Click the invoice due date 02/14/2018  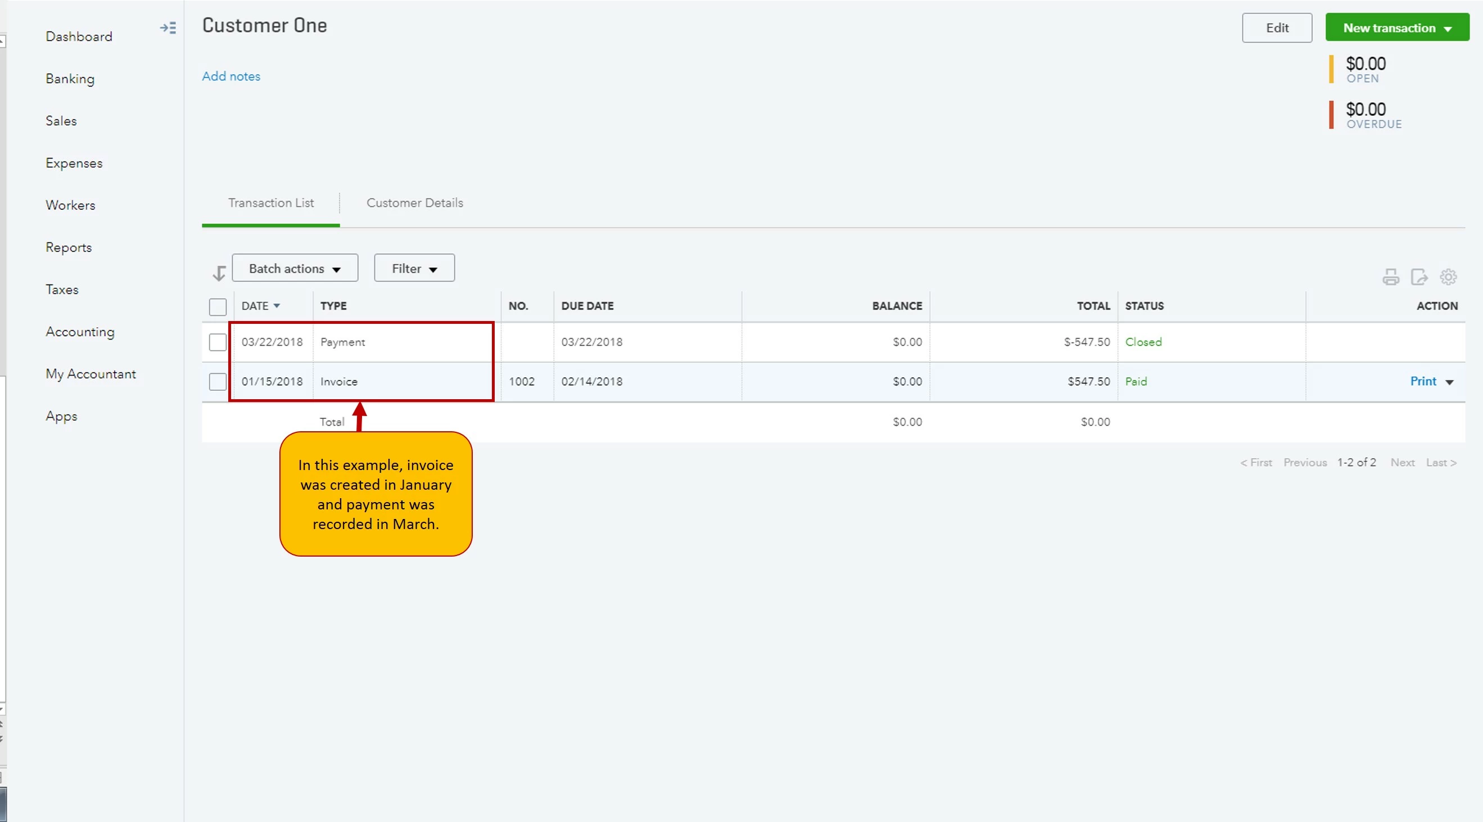(x=592, y=382)
